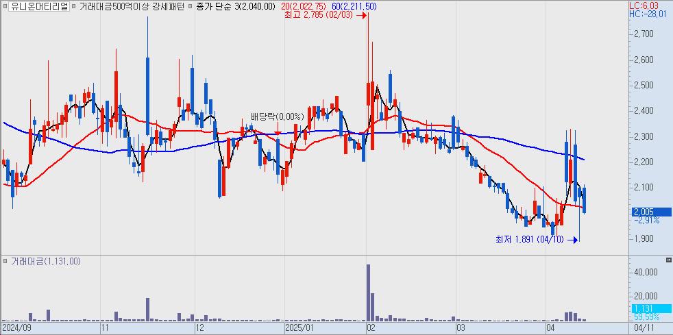Click the 2025/01 date axis label
The width and height of the screenshot is (673, 335).
point(300,329)
